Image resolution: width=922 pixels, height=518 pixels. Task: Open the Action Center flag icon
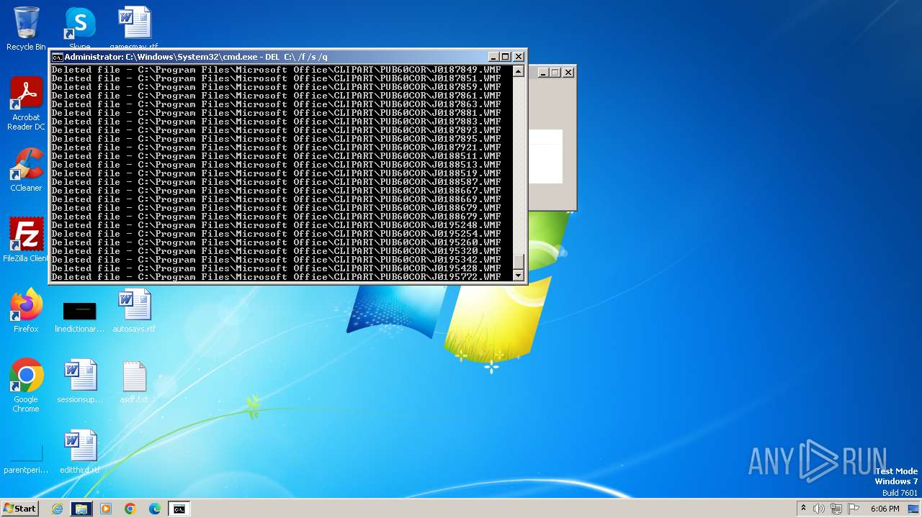point(854,509)
